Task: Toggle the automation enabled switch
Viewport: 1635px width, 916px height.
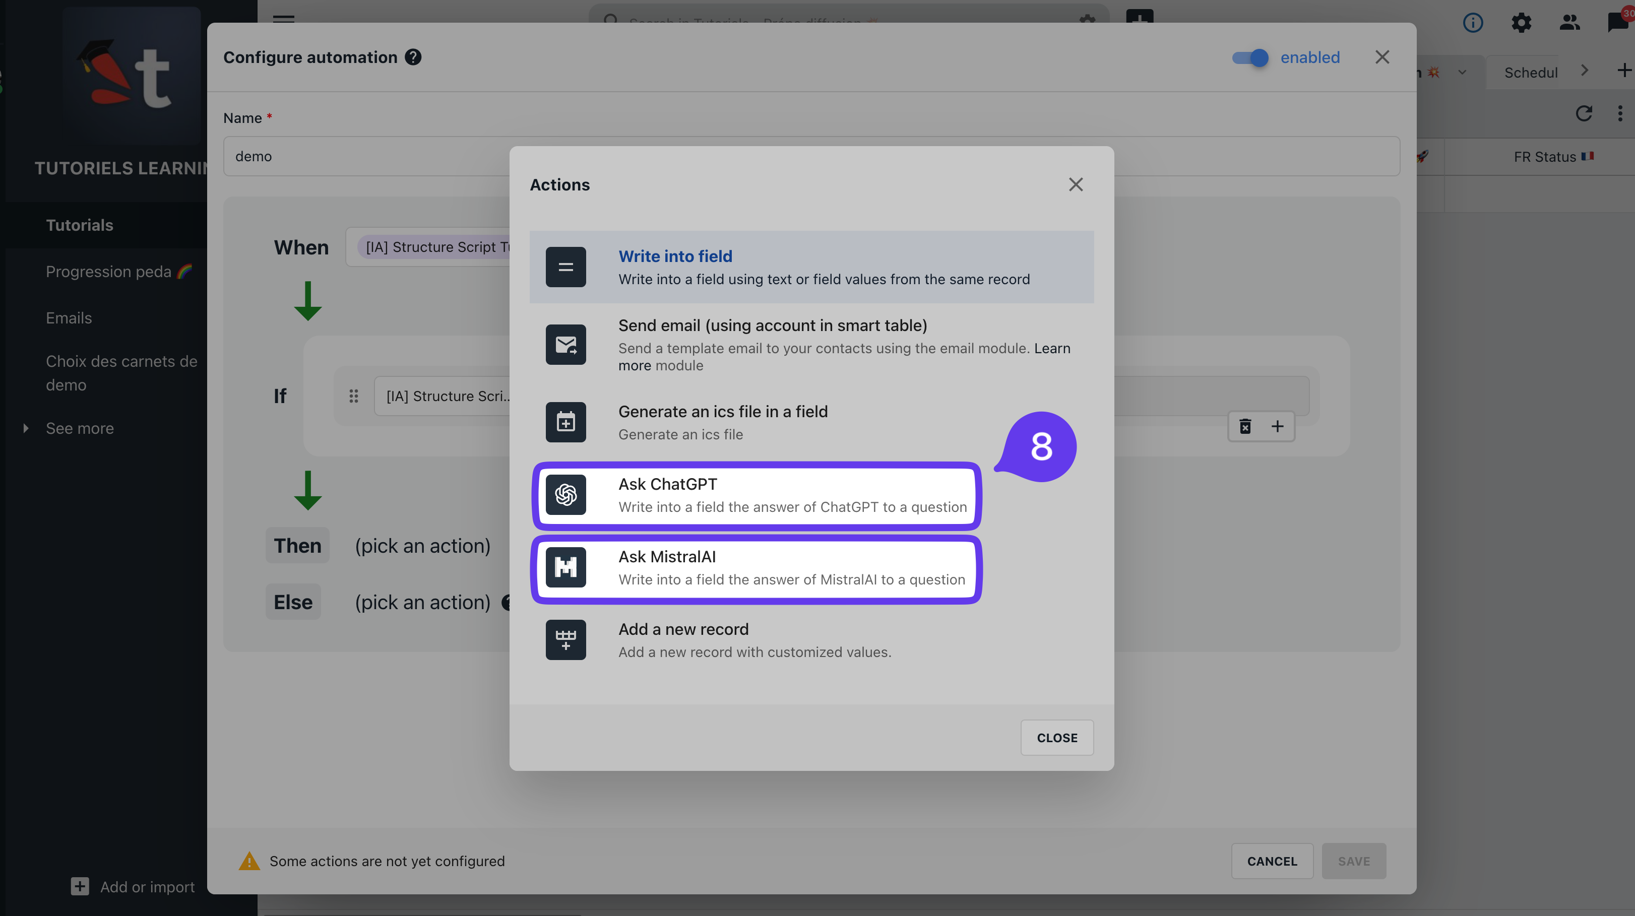Action: point(1250,57)
